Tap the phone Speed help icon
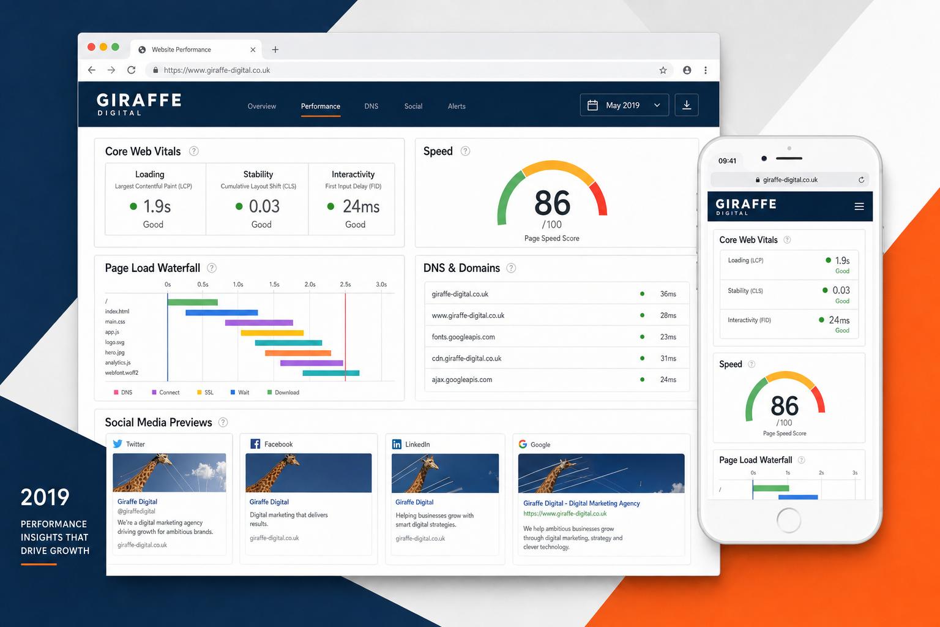This screenshot has height=627, width=940. 752,364
